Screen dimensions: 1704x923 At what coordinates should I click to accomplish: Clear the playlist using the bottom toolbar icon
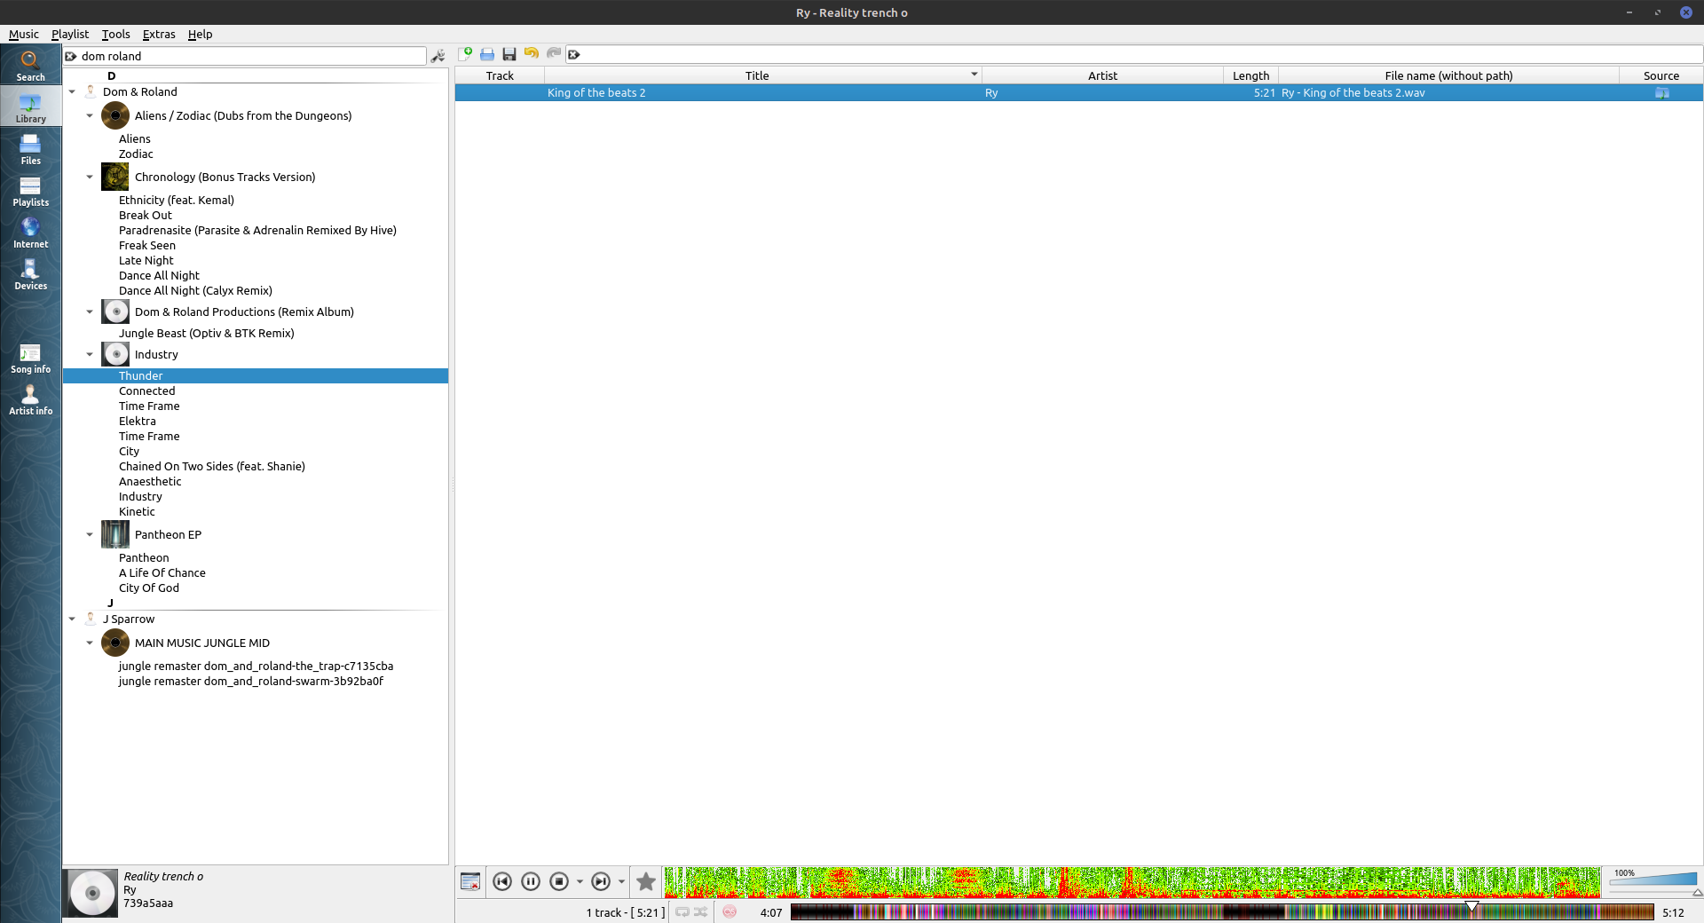click(470, 881)
